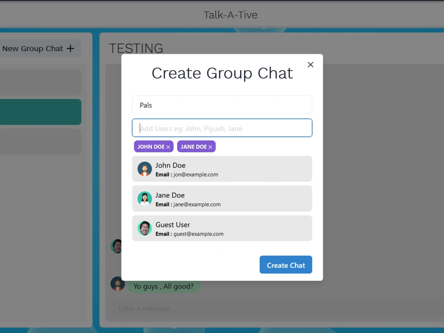This screenshot has width=444, height=333.
Task: Click the JANE DOE purple badge
Action: [x=196, y=147]
